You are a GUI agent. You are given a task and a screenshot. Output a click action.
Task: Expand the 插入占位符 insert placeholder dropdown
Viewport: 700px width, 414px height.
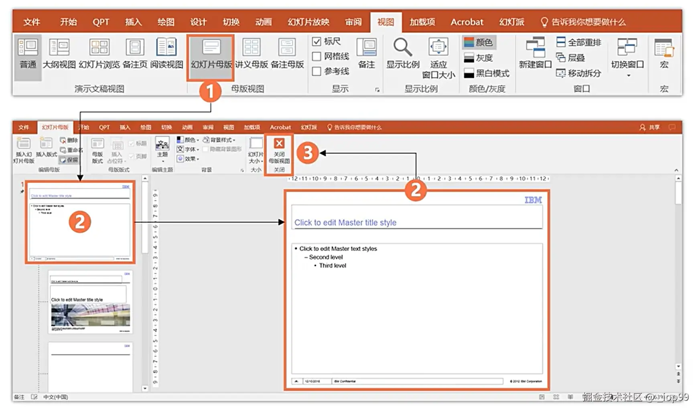[117, 150]
